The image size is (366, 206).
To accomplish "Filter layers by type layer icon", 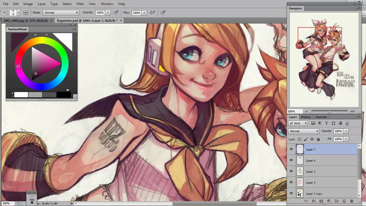I will (x=327, y=123).
